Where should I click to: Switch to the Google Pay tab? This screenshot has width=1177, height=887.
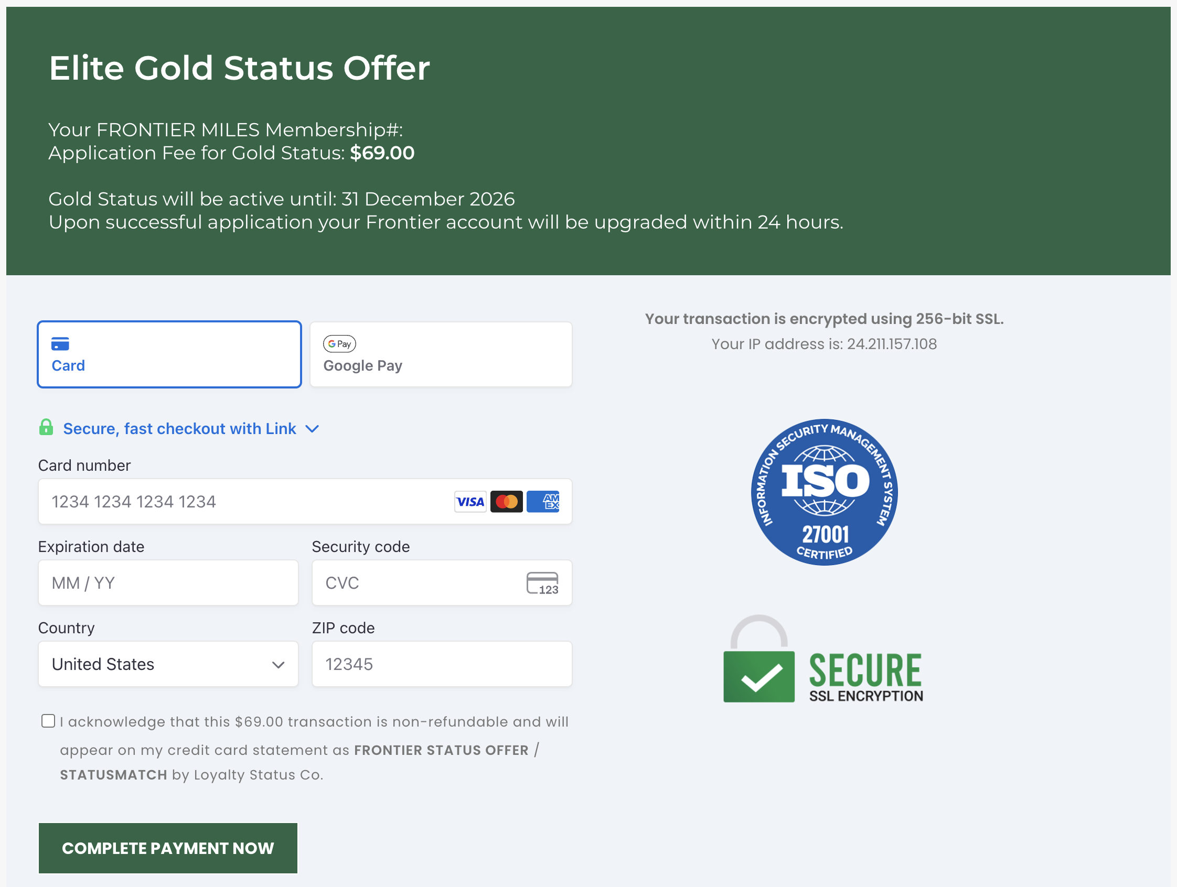(x=441, y=355)
